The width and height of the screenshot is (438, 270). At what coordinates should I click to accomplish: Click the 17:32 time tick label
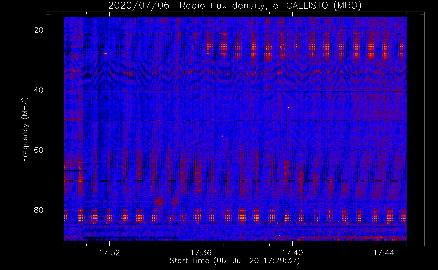click(109, 253)
